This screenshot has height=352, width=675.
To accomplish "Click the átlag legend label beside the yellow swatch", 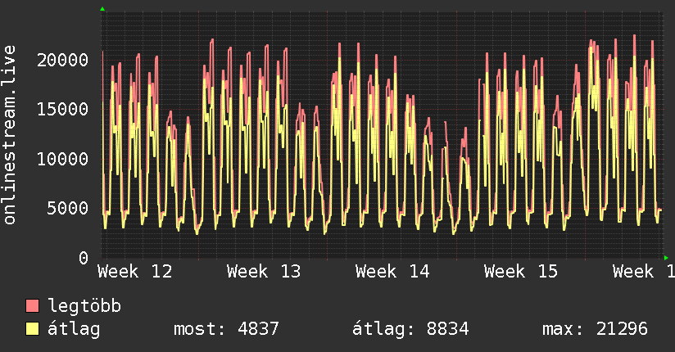I will point(74,329).
